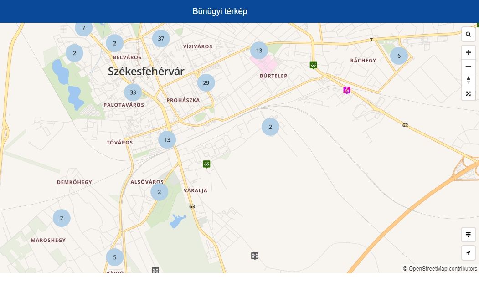Image resolution: width=479 pixels, height=287 pixels.
Task: Click the 5 cluster at map bottom
Action: 115,257
